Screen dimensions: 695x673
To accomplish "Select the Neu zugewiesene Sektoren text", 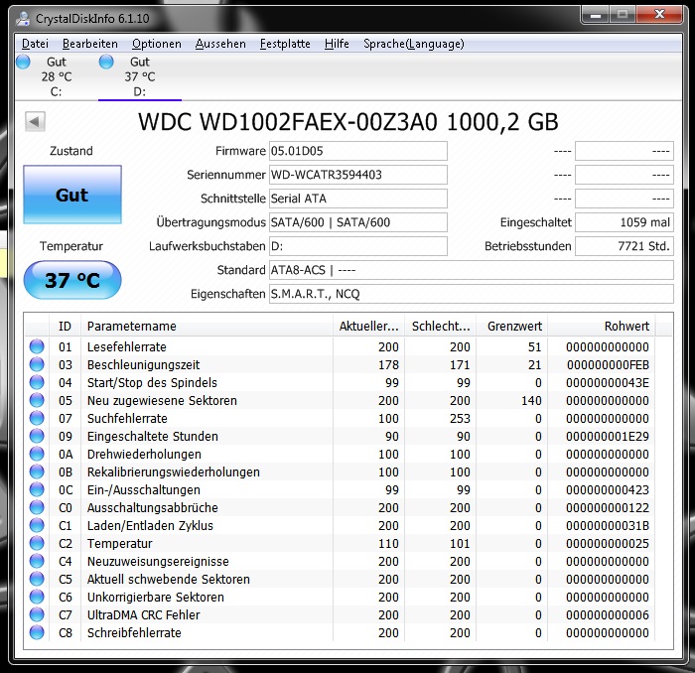I will 162,400.
